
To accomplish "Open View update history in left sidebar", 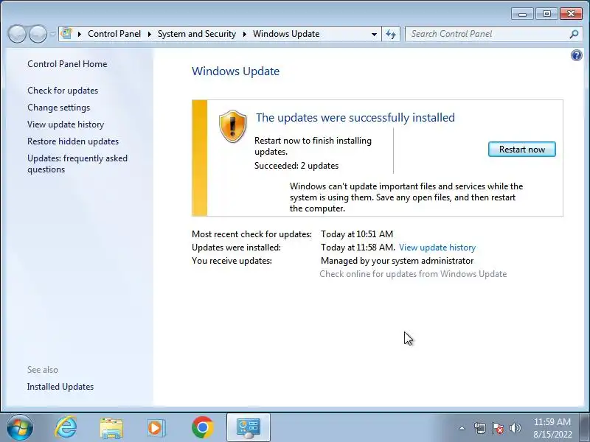I will (66, 124).
